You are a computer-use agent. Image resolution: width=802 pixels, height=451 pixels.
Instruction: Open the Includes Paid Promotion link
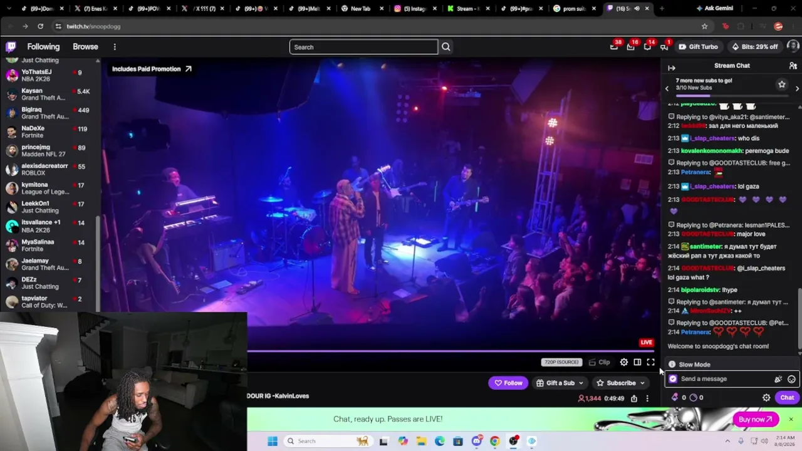tap(152, 69)
